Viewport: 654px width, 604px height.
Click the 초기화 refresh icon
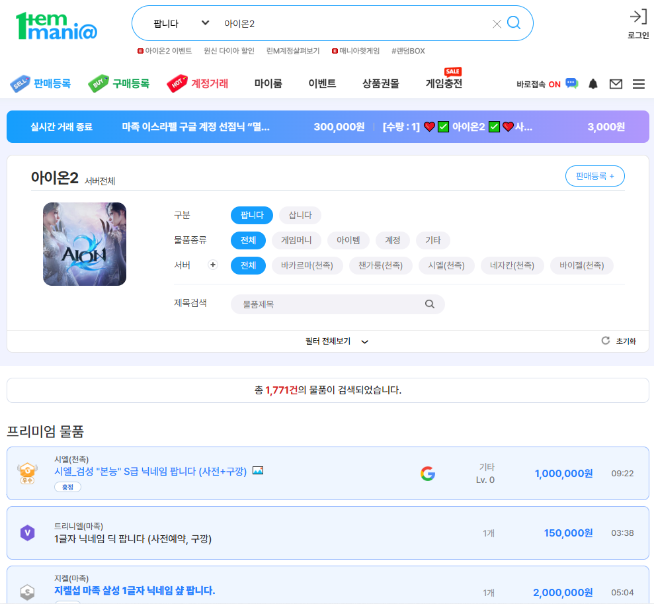click(x=605, y=341)
